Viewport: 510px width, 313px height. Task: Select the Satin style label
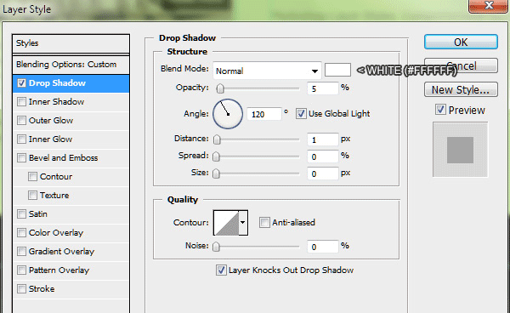tap(38, 214)
